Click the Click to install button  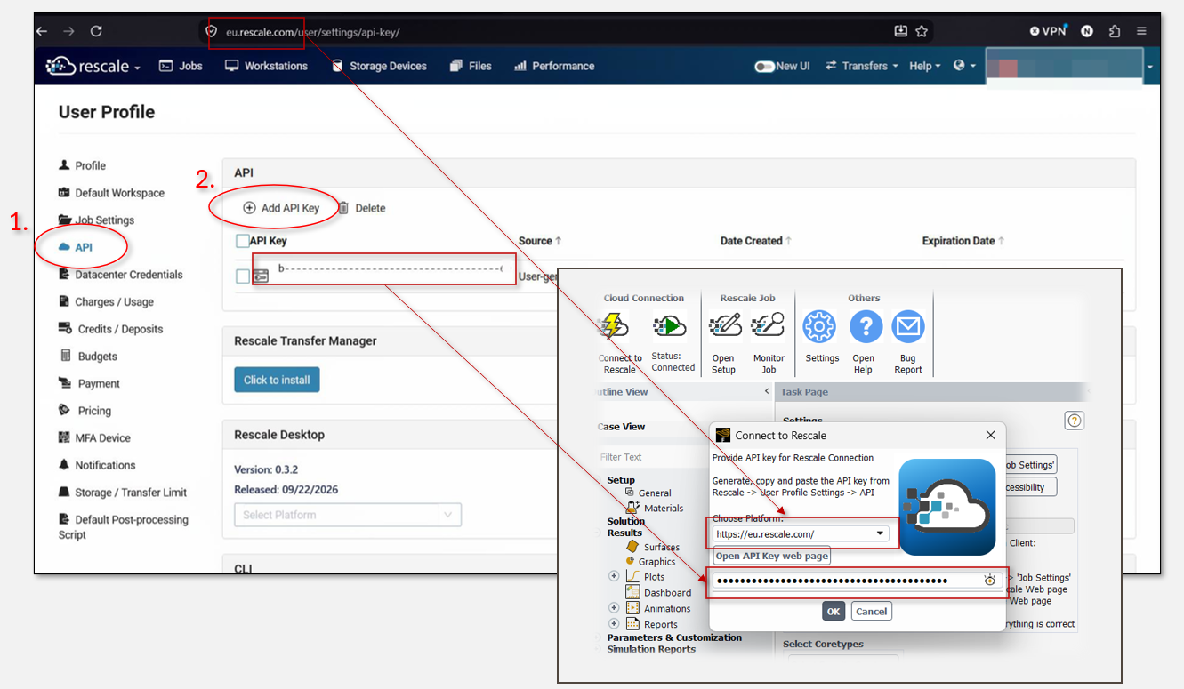277,380
